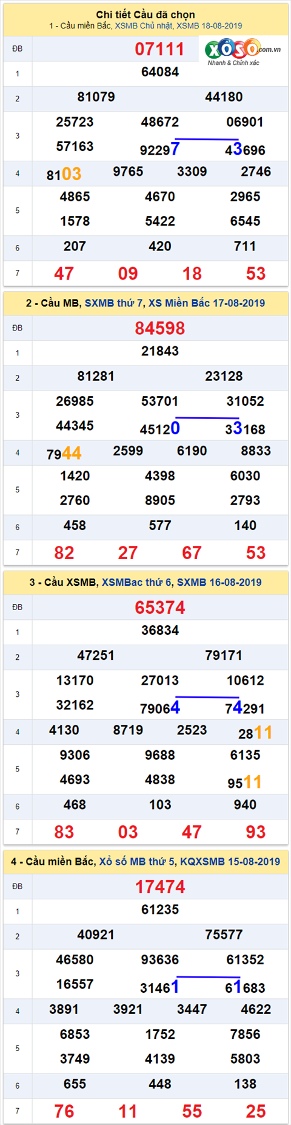Select sixth prize number 940
The height and width of the screenshot is (1125, 291).
[245, 805]
